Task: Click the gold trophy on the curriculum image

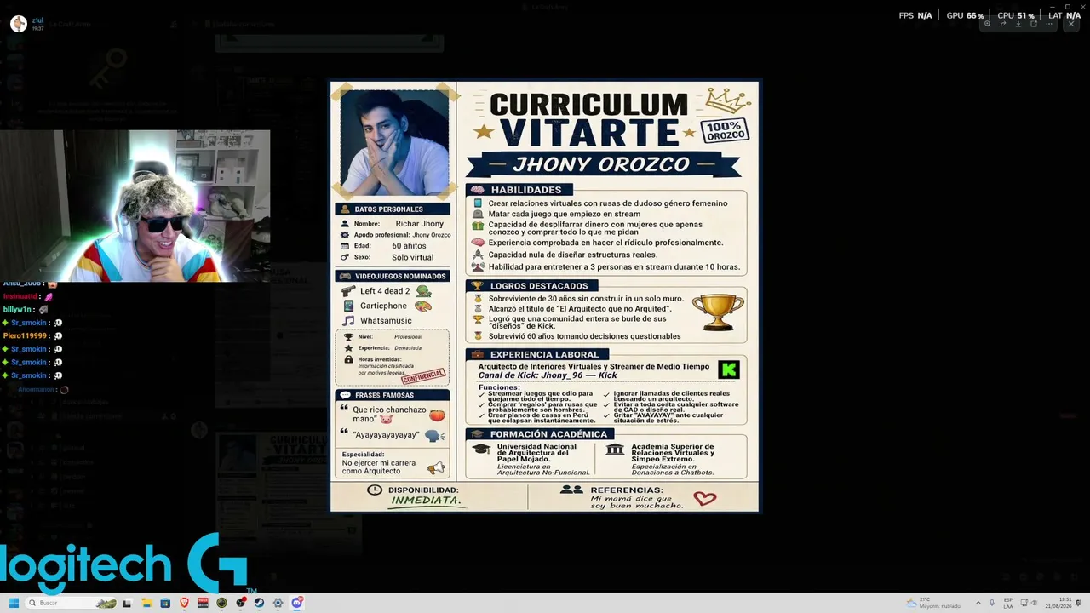Action: tap(717, 312)
